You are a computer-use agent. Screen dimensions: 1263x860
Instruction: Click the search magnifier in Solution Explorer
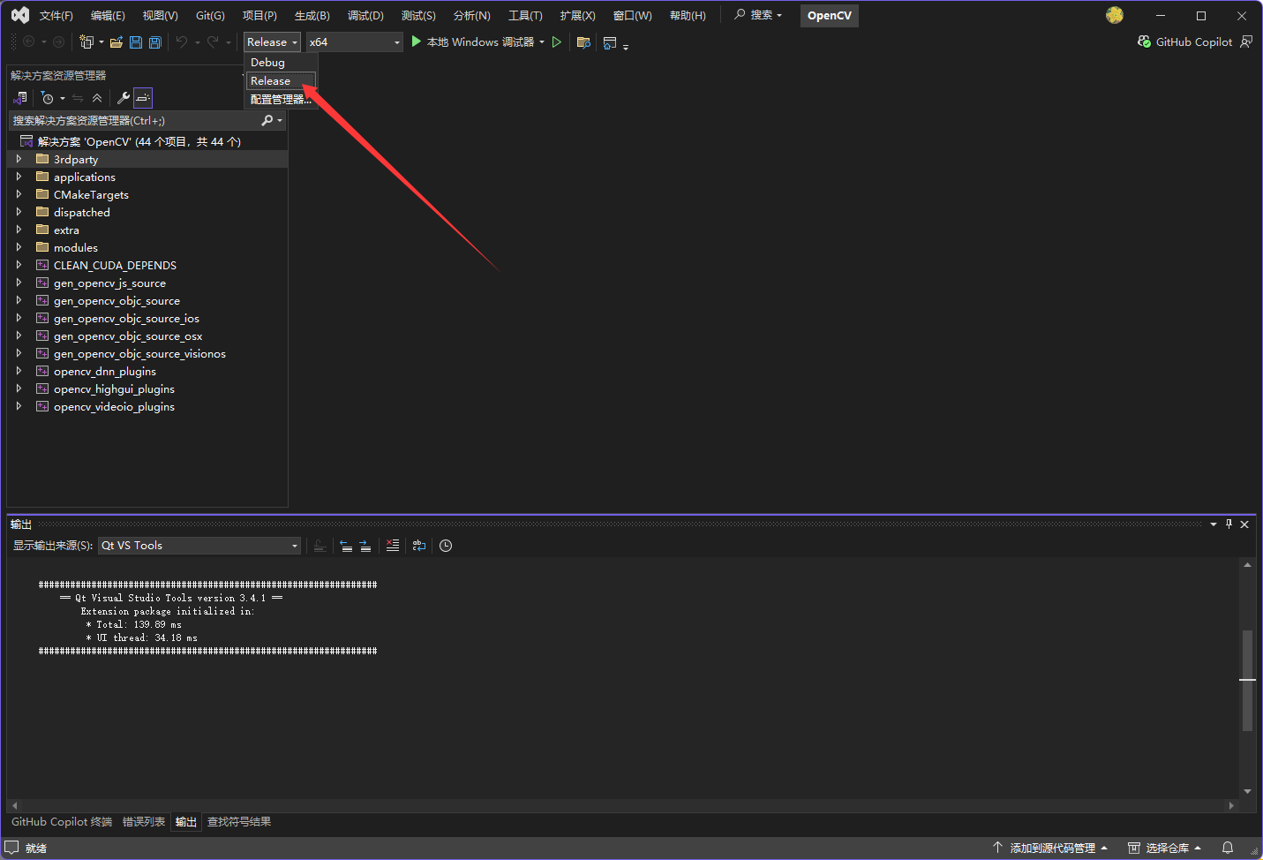267,120
